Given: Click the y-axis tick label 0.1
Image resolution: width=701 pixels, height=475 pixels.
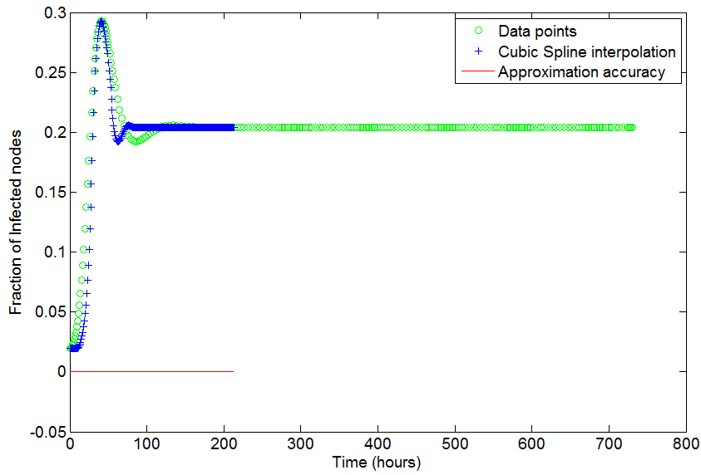Looking at the screenshot, I should [56, 252].
